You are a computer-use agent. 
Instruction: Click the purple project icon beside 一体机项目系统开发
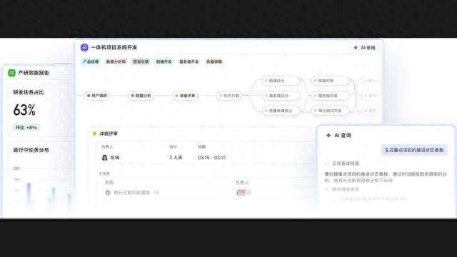(x=84, y=48)
